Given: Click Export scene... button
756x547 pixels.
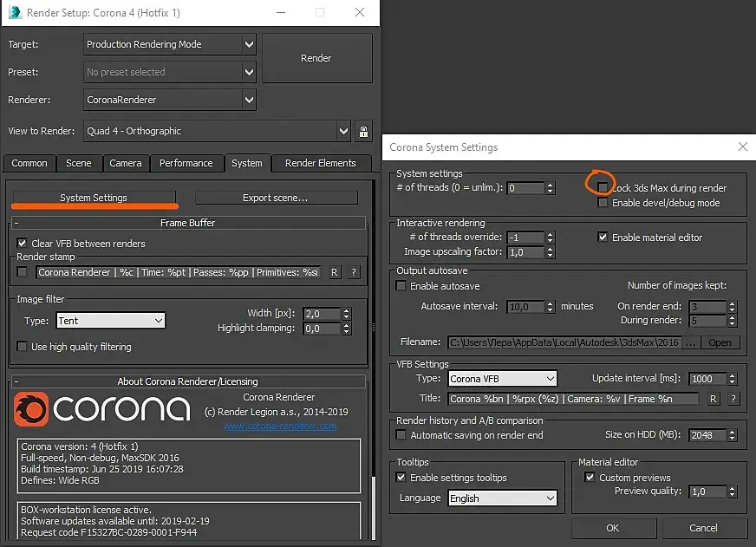Looking at the screenshot, I should [276, 198].
